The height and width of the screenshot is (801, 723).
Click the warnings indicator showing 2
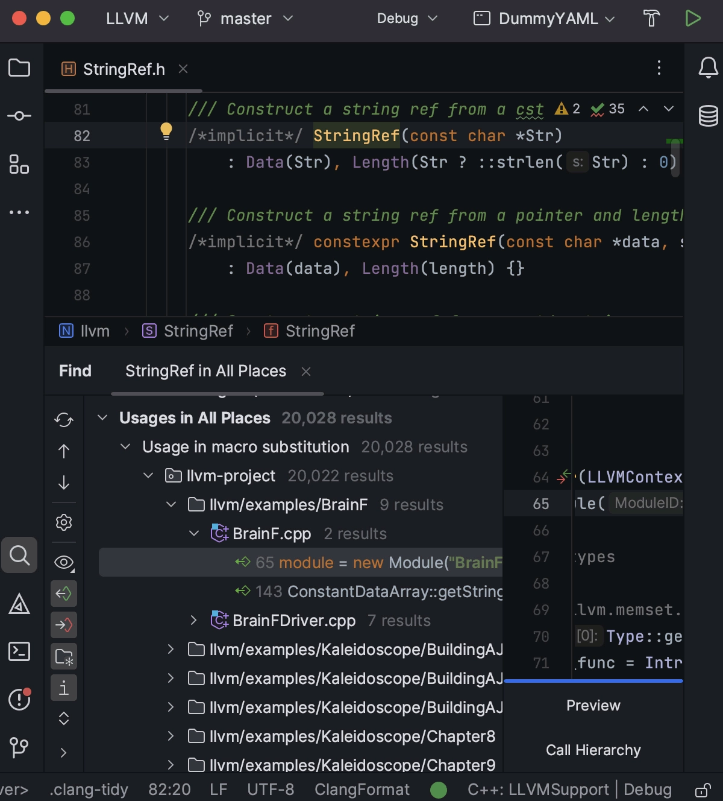point(568,109)
